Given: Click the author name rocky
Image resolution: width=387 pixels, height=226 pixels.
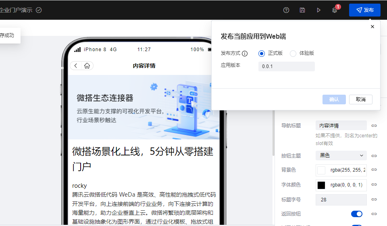Looking at the screenshot, I should click(79, 186).
